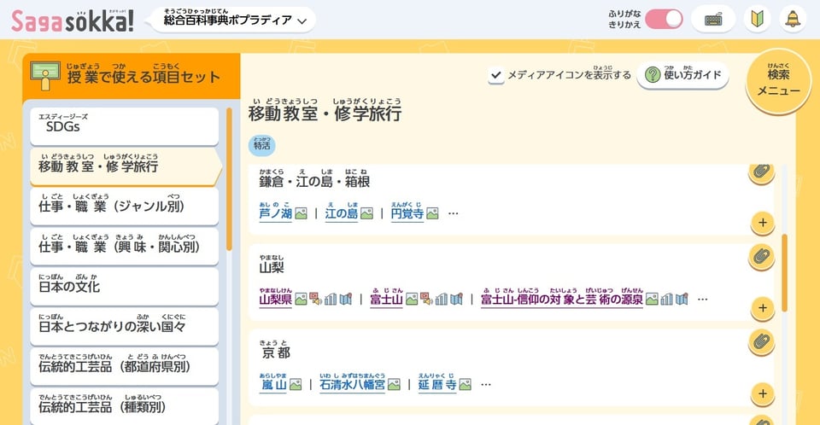Viewport: 820px width, 425px height.
Task: Select 仕事・職業(ジャンル別) in the sidebar
Action: [x=125, y=206]
